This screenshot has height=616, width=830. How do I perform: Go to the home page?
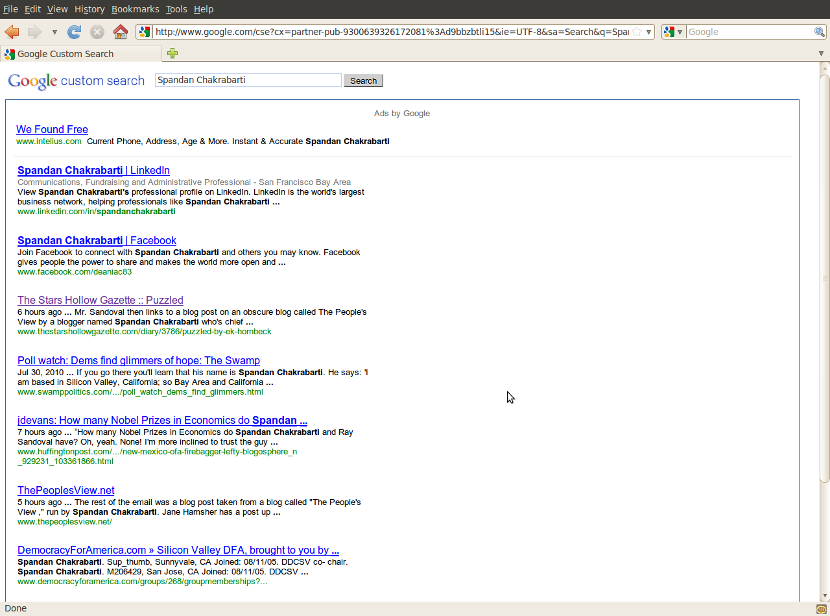point(120,32)
